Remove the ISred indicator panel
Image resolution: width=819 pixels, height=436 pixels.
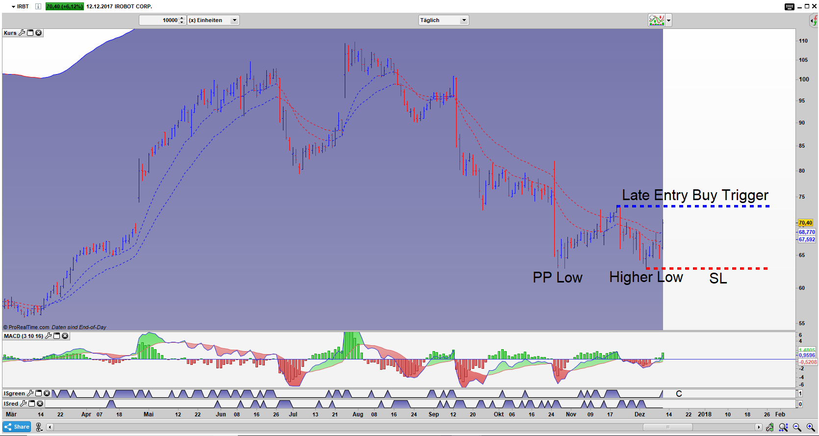tap(40, 404)
